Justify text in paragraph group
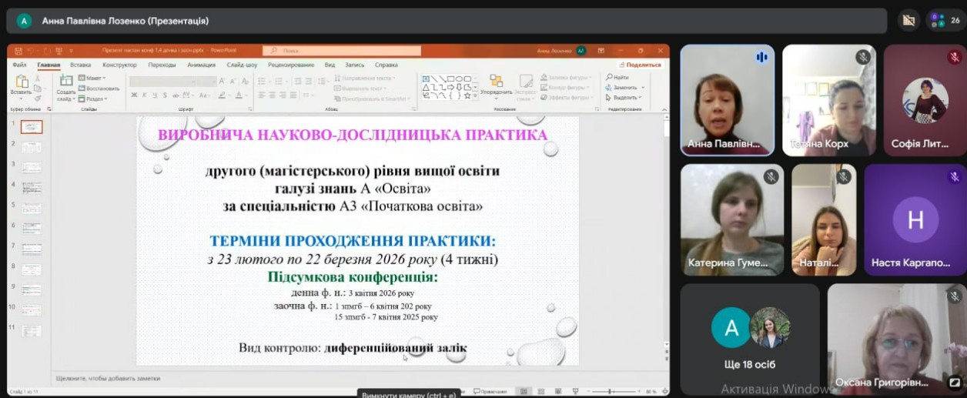This screenshot has height=398, width=967. coord(293,95)
